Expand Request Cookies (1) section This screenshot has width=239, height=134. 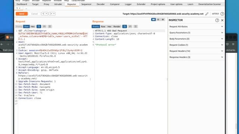(x=196, y=45)
